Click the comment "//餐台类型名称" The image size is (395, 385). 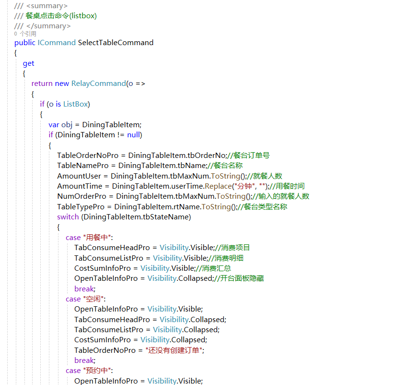263,207
